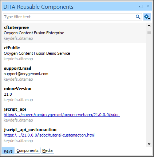Switch to the Components tab
154x157 pixels.
pos(27,150)
